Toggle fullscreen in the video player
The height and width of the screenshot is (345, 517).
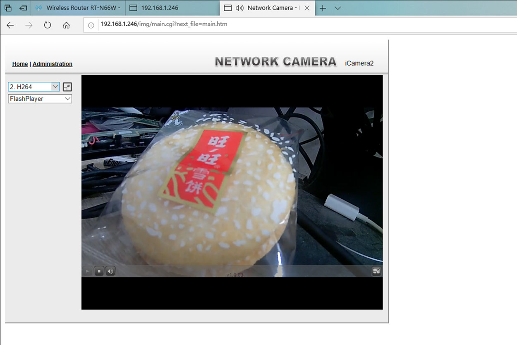click(376, 271)
